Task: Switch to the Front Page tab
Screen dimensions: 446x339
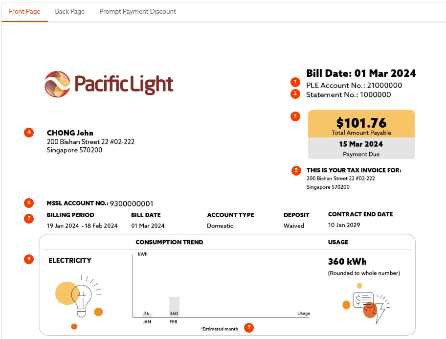Action: click(x=24, y=11)
